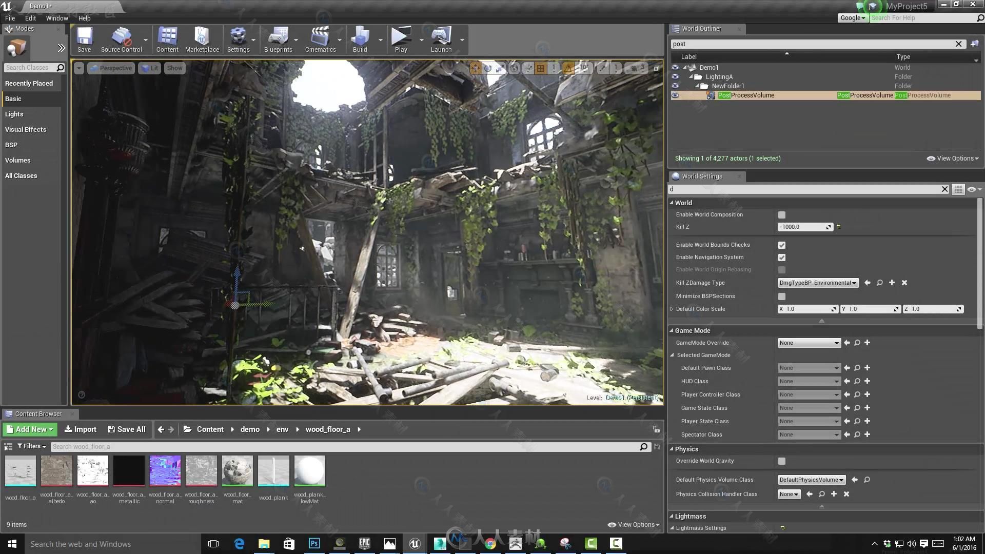The image size is (985, 554).
Task: Open Google search engine dropdown
Action: coord(853,18)
